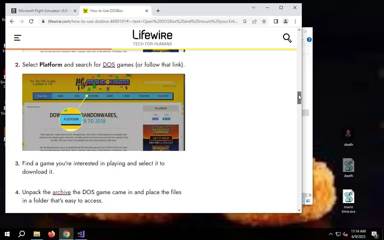
Task: Switch to How to Use DOSBox tab
Action: pyautogui.click(x=115, y=11)
